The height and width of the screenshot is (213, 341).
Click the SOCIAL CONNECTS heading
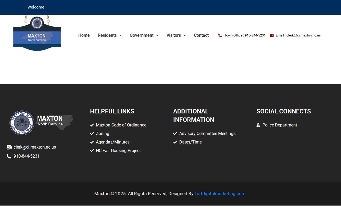point(284,111)
